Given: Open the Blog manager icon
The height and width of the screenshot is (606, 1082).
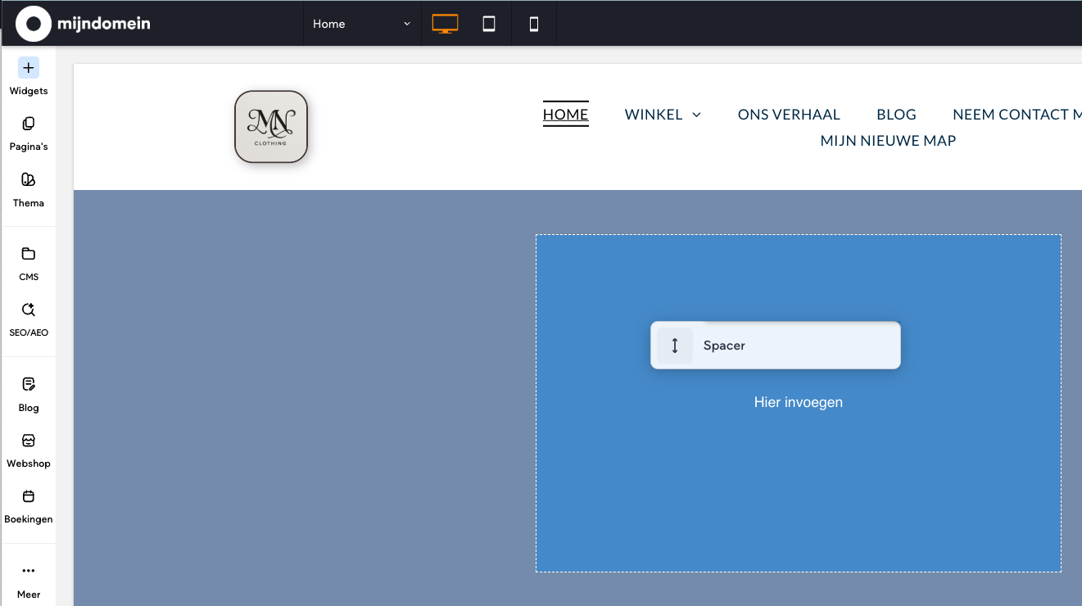Looking at the screenshot, I should tap(29, 384).
